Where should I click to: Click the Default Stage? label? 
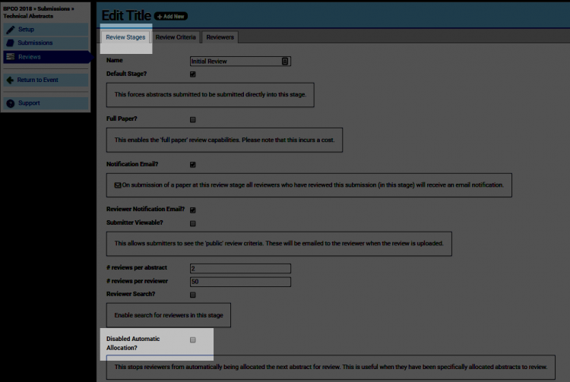[126, 74]
